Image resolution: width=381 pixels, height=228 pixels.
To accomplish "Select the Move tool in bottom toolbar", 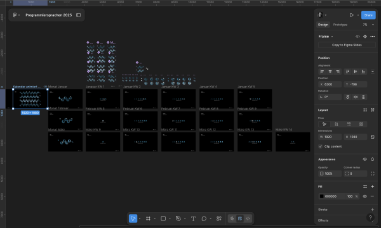I will (133, 218).
